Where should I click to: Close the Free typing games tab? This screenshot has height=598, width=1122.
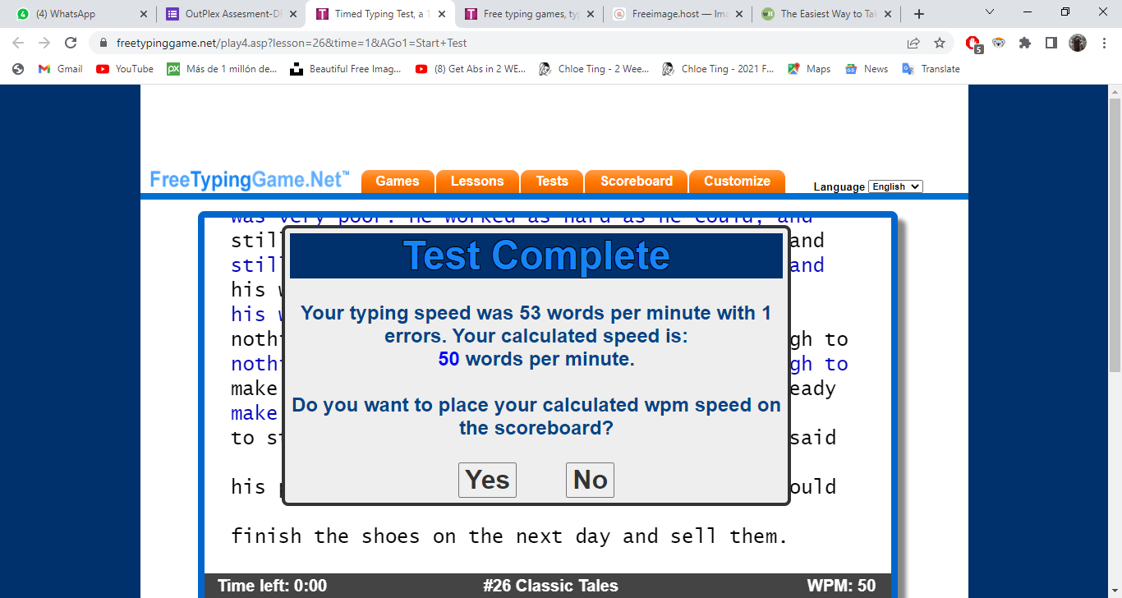pyautogui.click(x=590, y=14)
